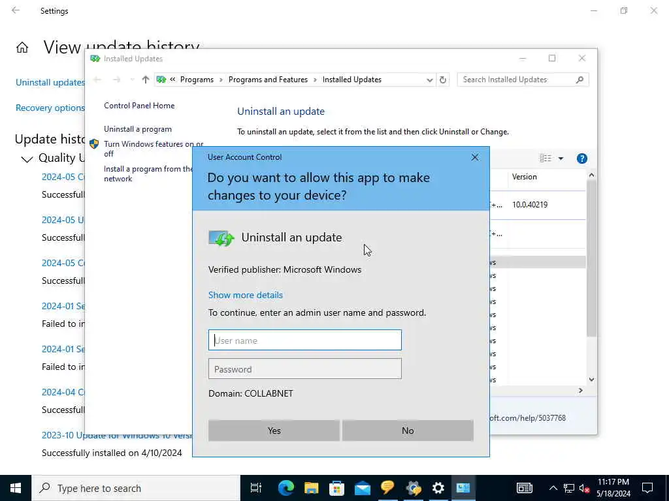Open help for Installed Updates
Image resolution: width=669 pixels, height=501 pixels.
(x=581, y=159)
